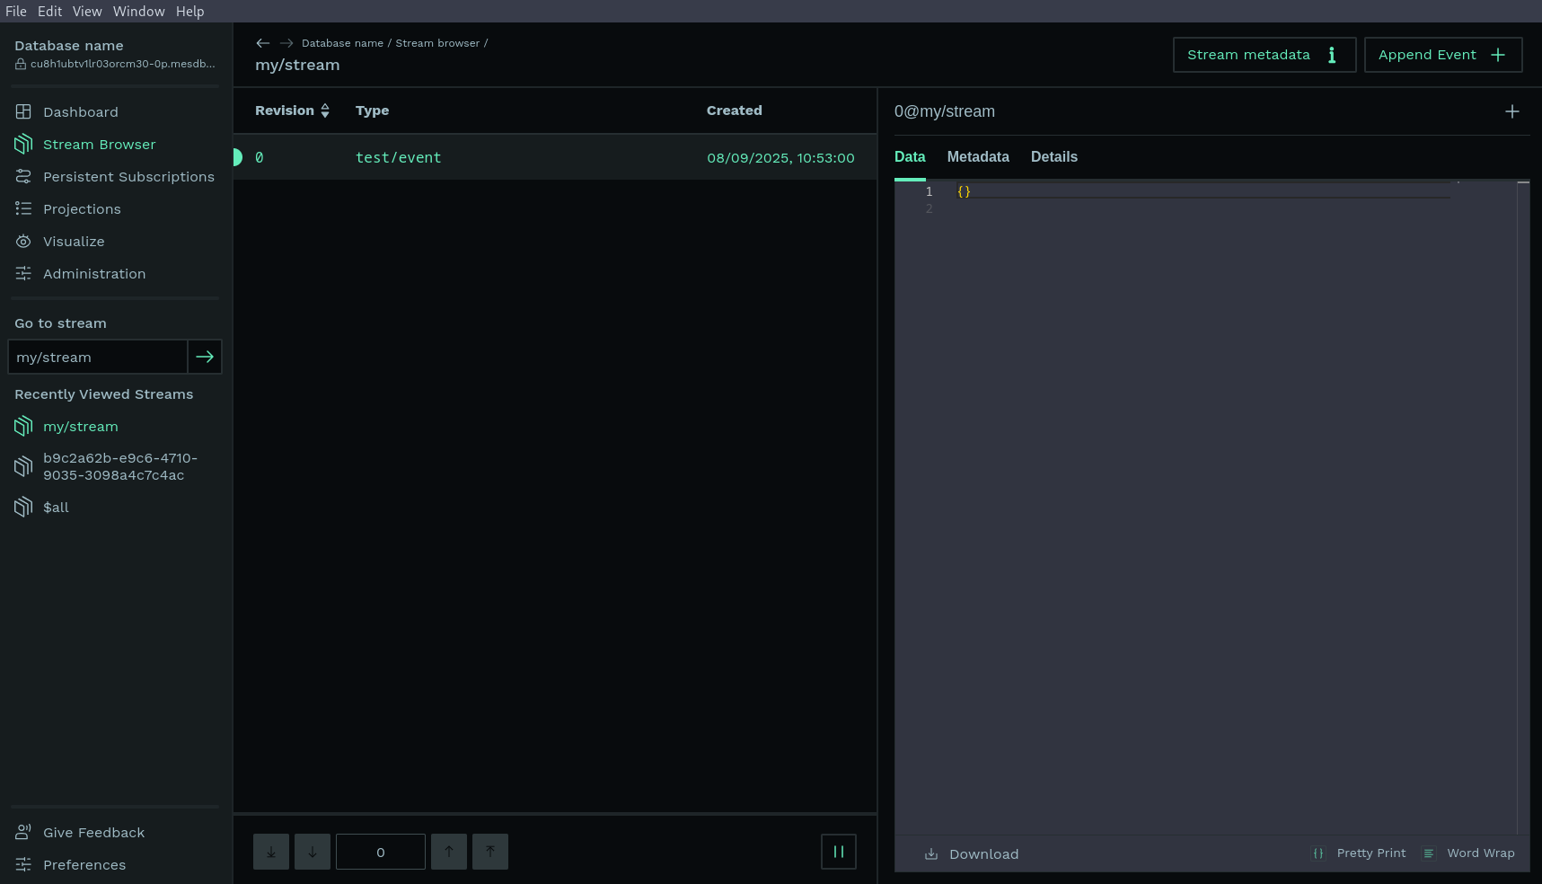Open the $all recently viewed stream
Image resolution: width=1542 pixels, height=884 pixels.
point(56,508)
